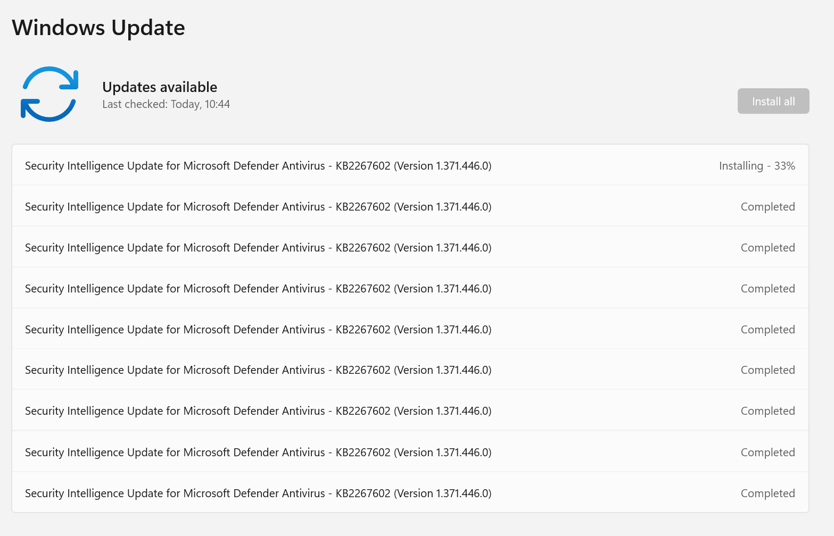Click Completed status on the eighth row
This screenshot has width=834, height=536.
click(x=767, y=453)
